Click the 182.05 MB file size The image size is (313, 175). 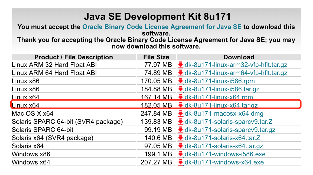pos(156,105)
